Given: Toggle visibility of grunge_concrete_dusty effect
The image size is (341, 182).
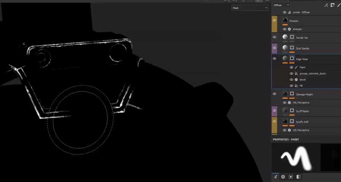Looking at the screenshot, I should (x=292, y=73).
